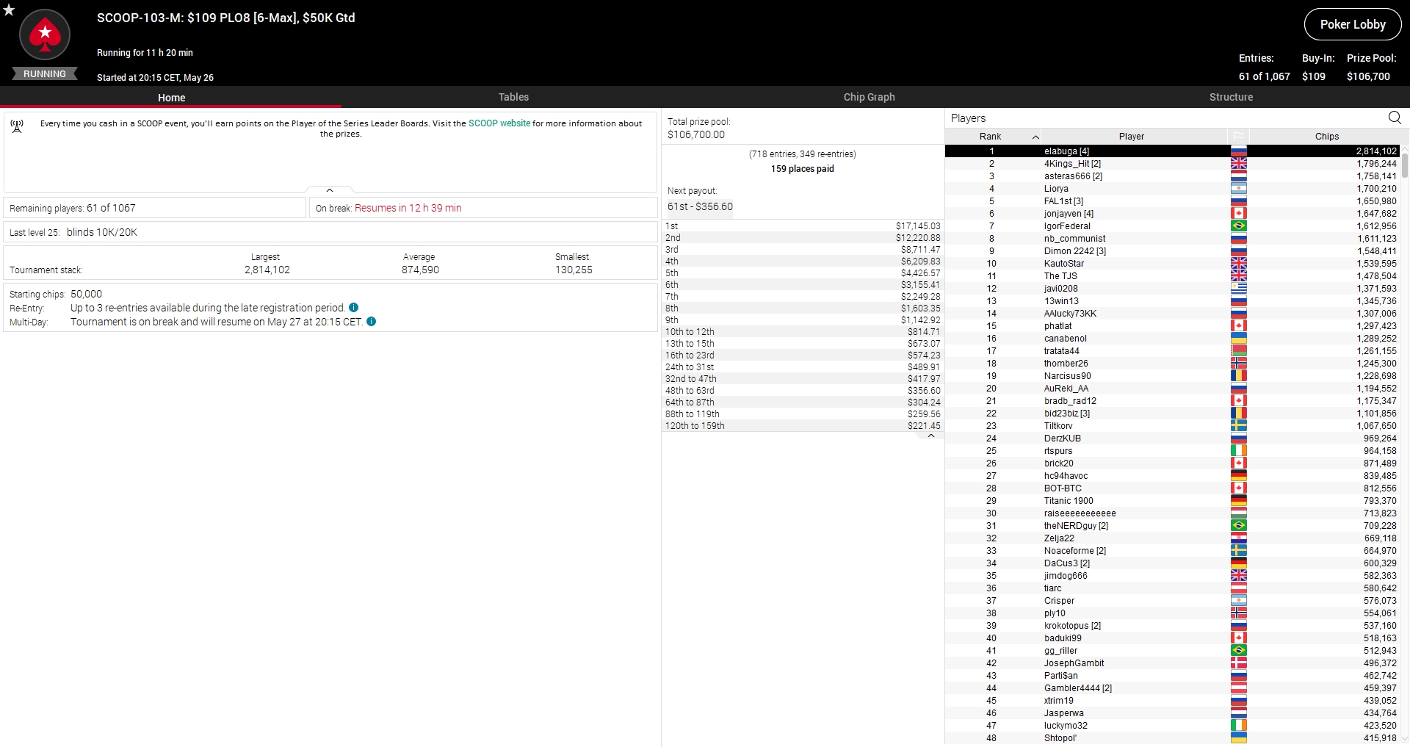This screenshot has height=747, width=1410.
Task: Open the SCOOP website link
Action: pyautogui.click(x=499, y=123)
